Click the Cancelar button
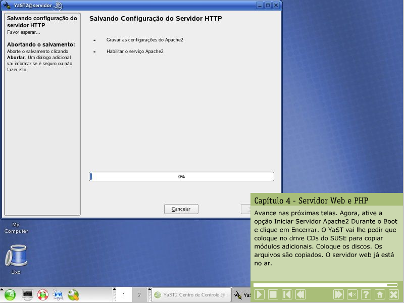 [x=181, y=209]
